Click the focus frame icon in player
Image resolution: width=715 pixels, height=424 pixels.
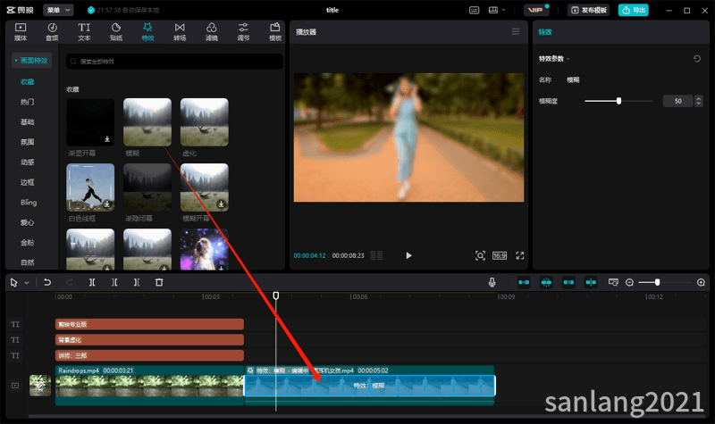tap(480, 255)
